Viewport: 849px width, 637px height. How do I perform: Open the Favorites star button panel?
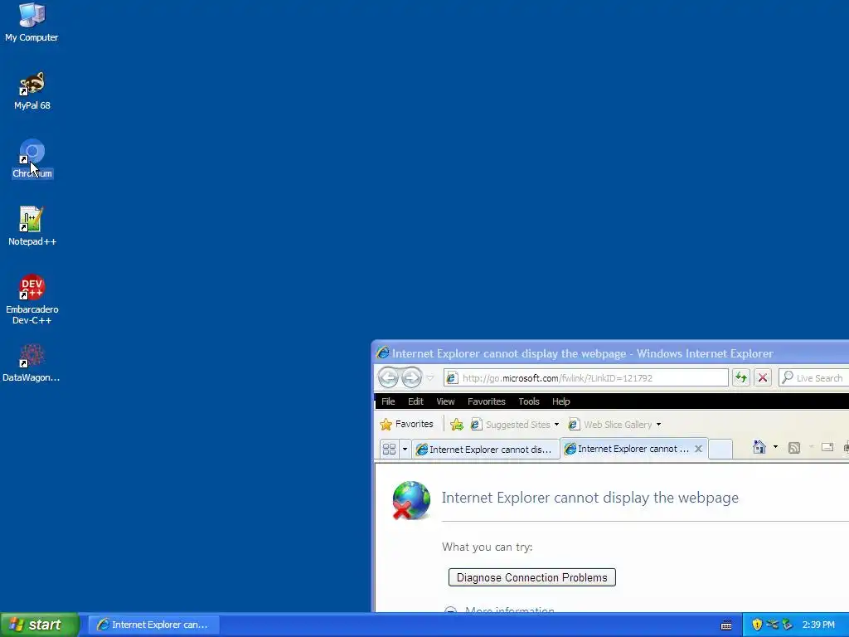pos(406,424)
